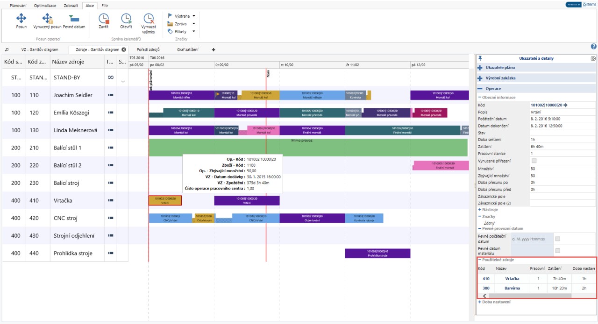The image size is (598, 324).
Task: Click Vymazat výjimky clock icon
Action: coord(149,18)
